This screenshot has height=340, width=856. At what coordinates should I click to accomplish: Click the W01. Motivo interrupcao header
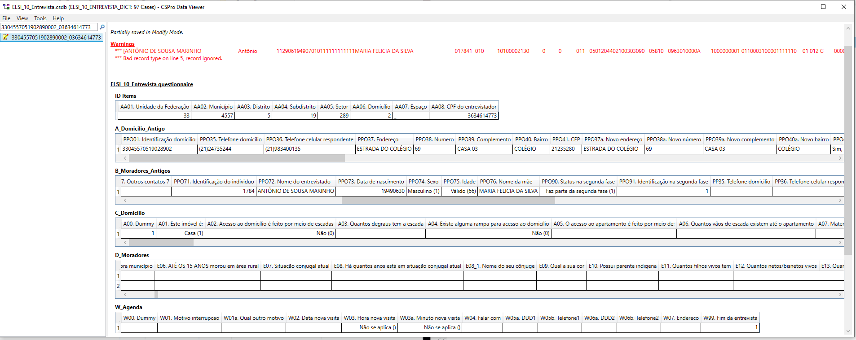click(x=190, y=318)
